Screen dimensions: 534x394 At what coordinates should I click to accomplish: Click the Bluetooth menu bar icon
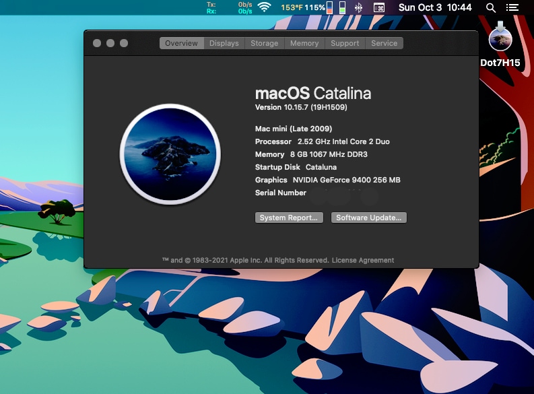pos(358,7)
